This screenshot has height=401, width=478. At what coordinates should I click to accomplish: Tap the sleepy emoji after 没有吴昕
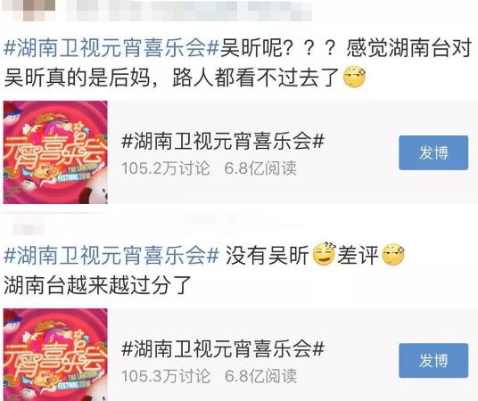(325, 254)
